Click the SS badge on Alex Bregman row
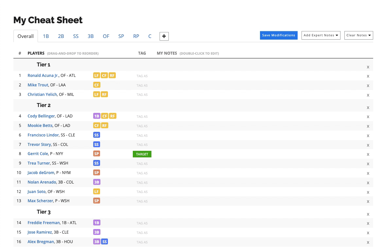Screen dimensions: 382x248 [105, 242]
